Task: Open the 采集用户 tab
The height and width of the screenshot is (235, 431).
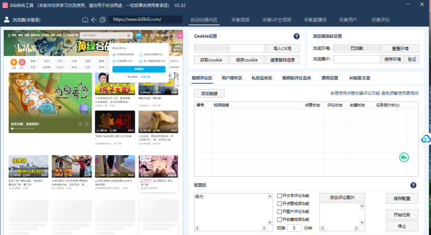Action: (347, 20)
